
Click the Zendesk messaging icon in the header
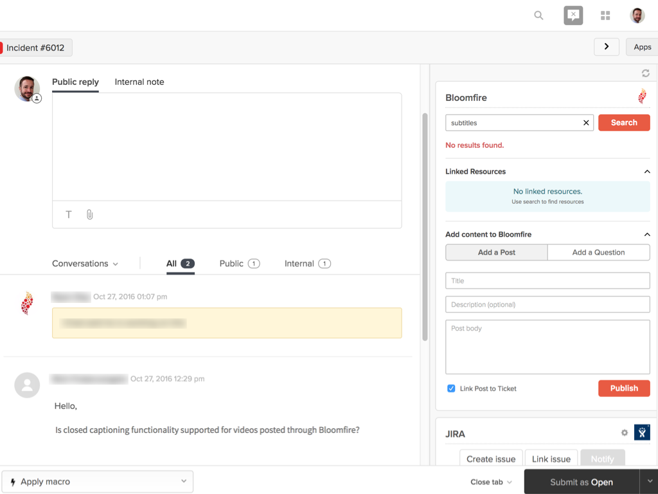pos(573,15)
